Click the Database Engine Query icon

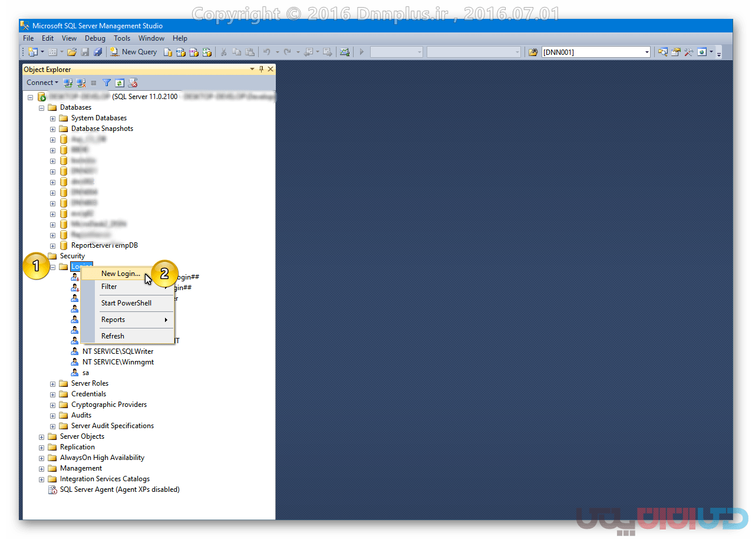tap(168, 52)
